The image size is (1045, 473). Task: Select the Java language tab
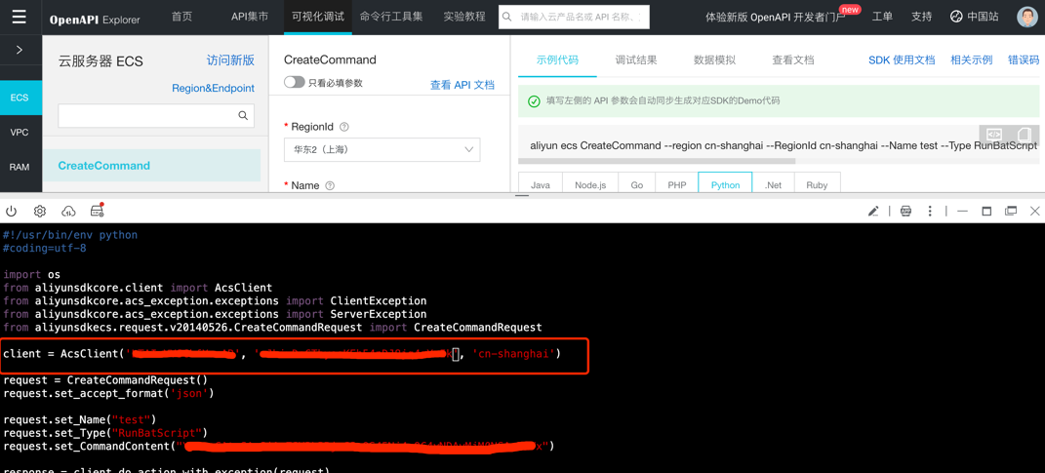pyautogui.click(x=541, y=184)
